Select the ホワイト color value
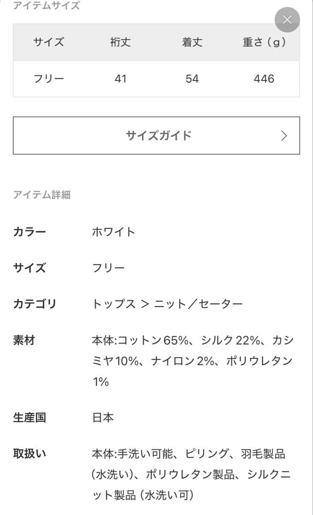This screenshot has width=313, height=515. pos(113,231)
